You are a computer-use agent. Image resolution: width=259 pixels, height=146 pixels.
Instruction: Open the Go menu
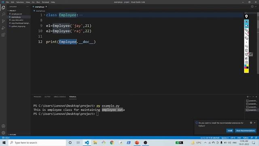click(x=33, y=2)
